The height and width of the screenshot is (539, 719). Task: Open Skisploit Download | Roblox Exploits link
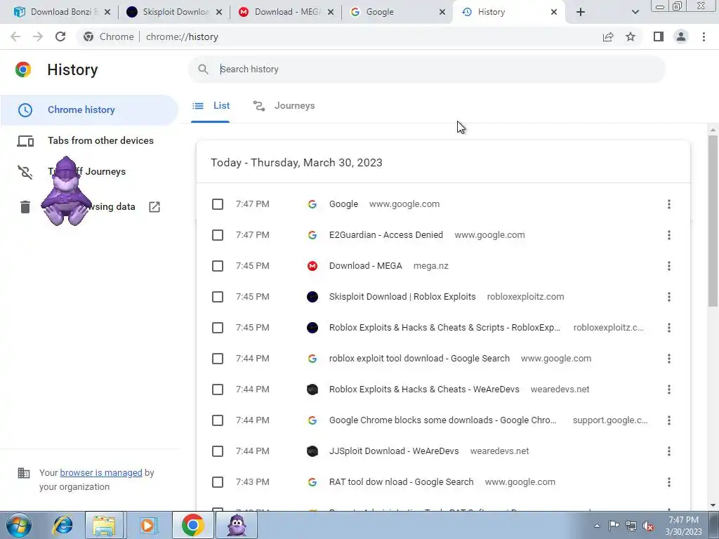pyautogui.click(x=402, y=297)
